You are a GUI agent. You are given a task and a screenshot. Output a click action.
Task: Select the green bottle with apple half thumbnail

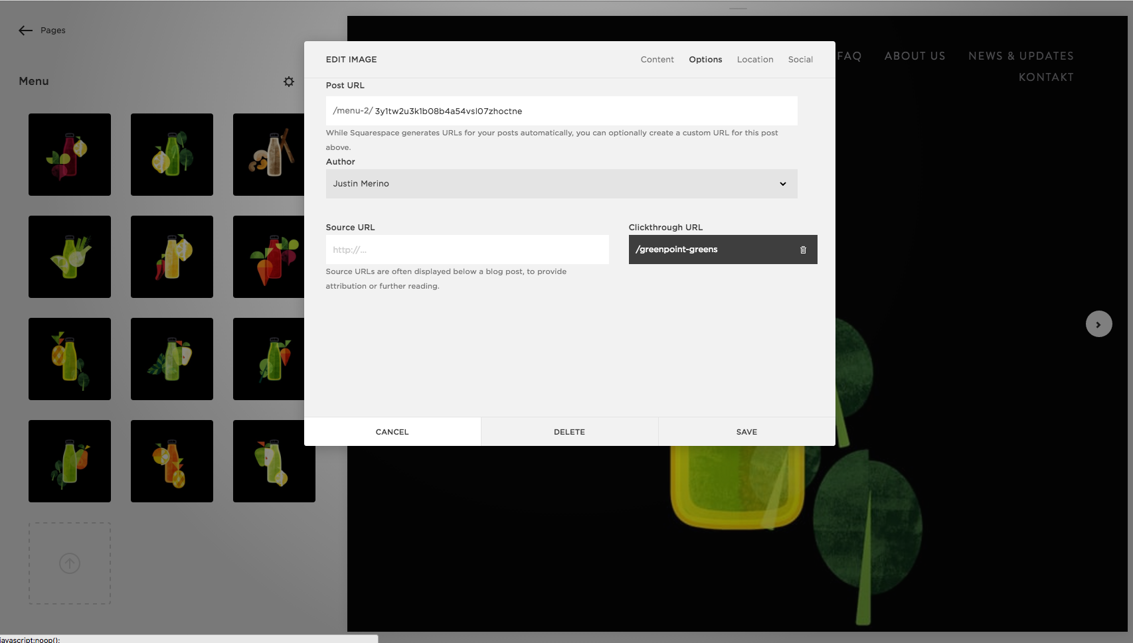click(172, 359)
